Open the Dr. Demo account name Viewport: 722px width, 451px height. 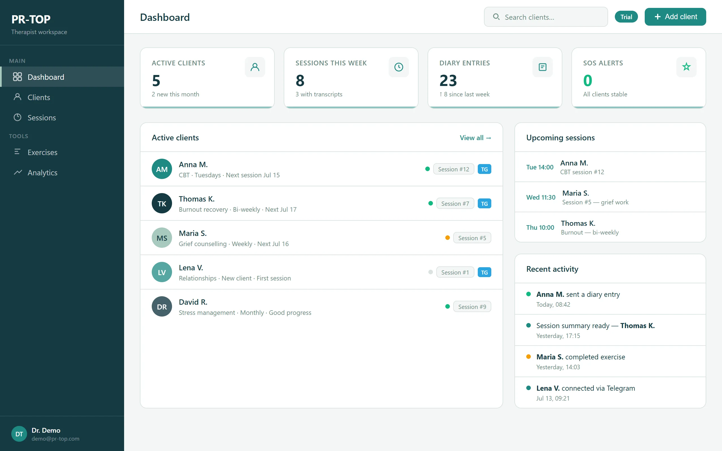click(46, 430)
